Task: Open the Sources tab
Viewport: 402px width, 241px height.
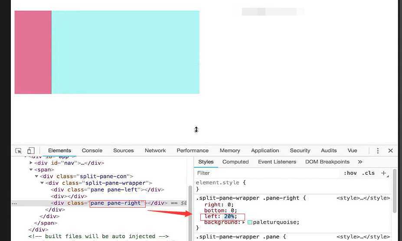Action: [123, 150]
